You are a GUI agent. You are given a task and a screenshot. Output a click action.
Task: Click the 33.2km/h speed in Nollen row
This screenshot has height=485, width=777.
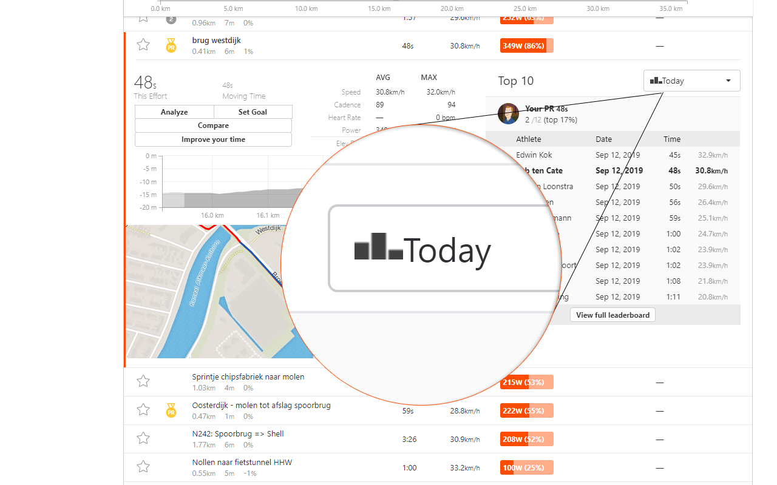[465, 467]
